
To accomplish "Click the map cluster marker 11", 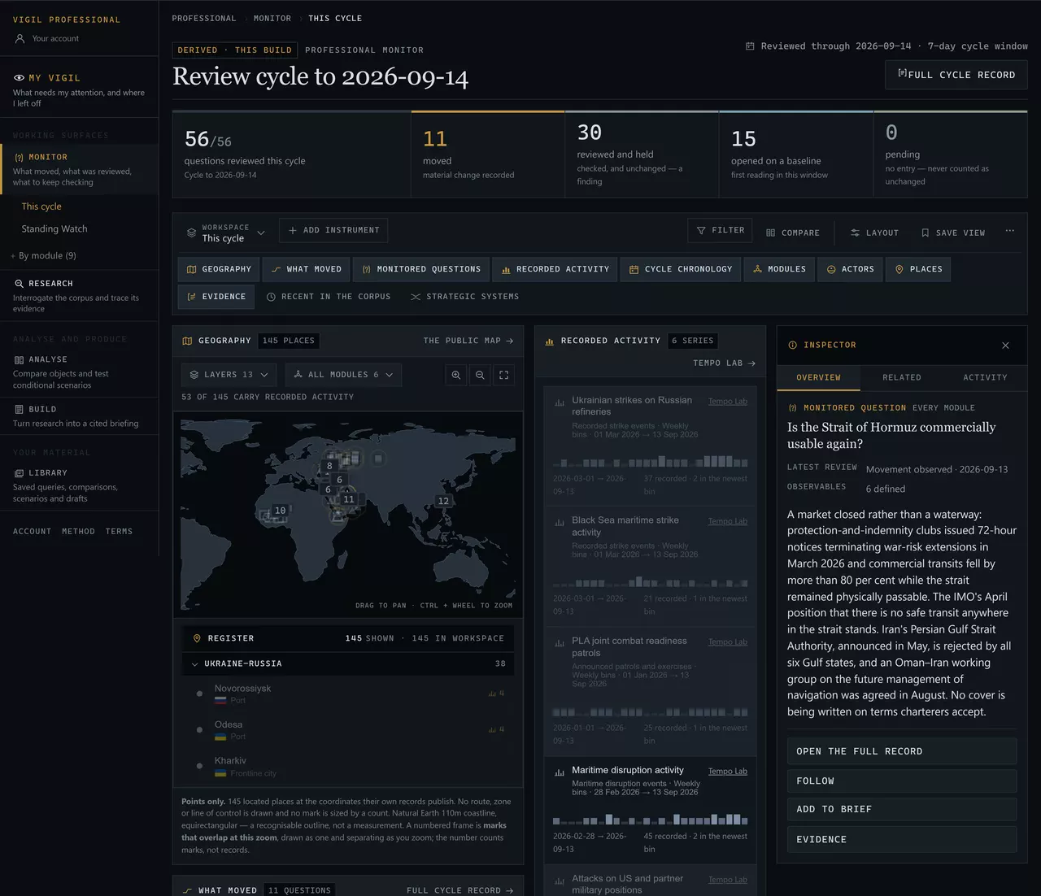I will pyautogui.click(x=349, y=499).
